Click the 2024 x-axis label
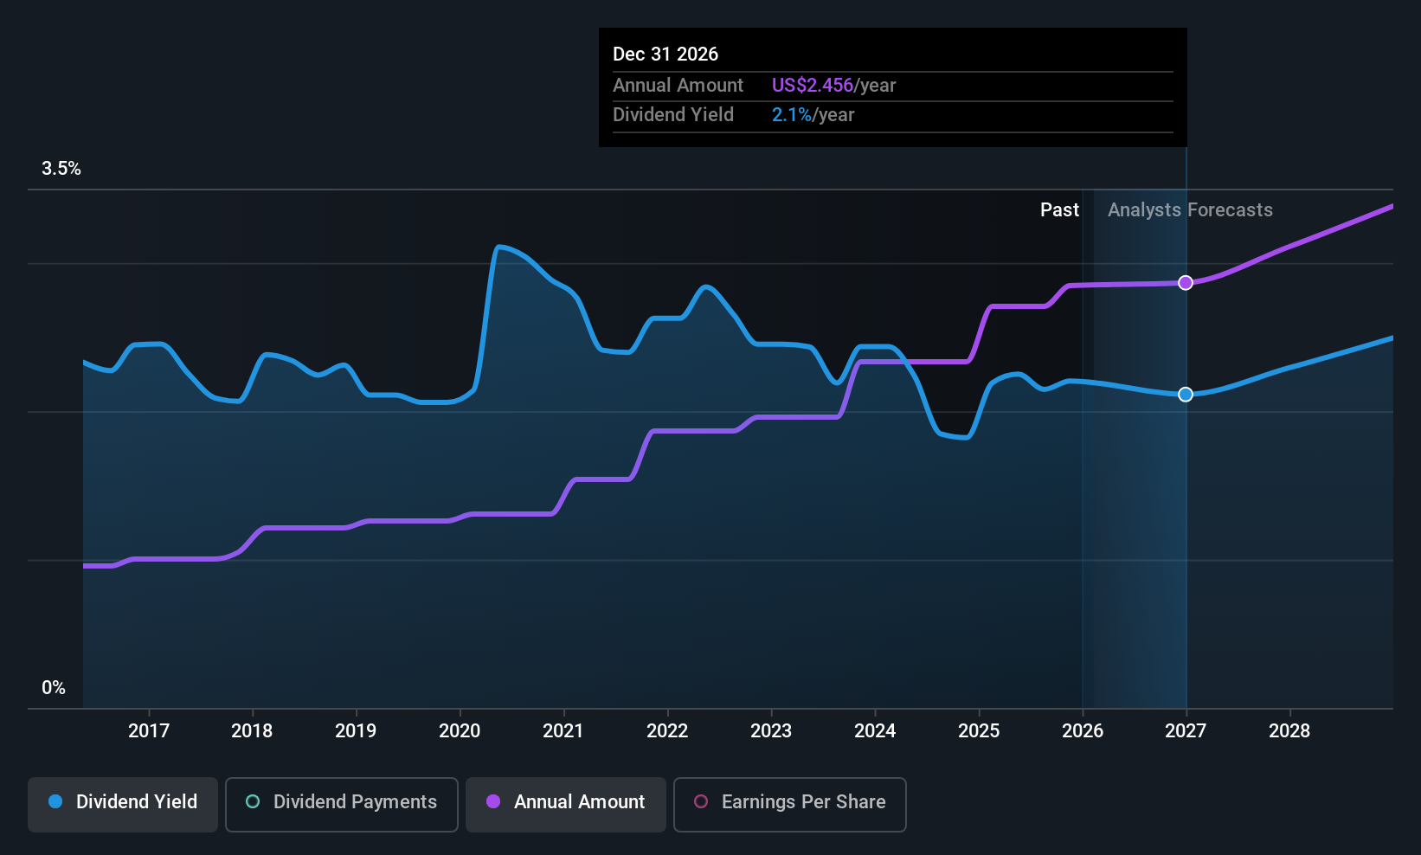 [875, 730]
